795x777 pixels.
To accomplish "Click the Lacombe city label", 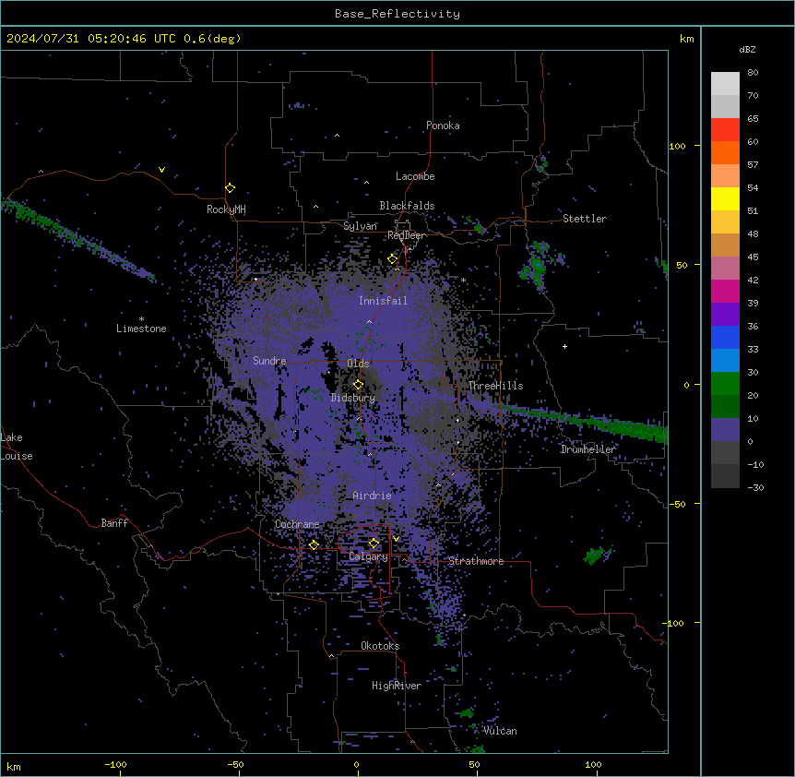I will coord(415,176).
